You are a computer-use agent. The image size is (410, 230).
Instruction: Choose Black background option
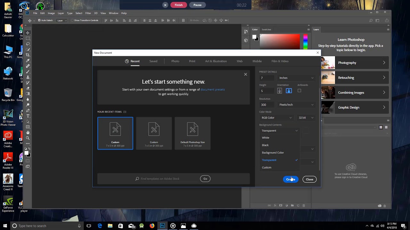coord(279,145)
